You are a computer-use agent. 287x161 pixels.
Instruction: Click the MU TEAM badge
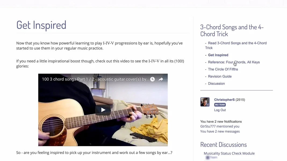tap(220, 105)
